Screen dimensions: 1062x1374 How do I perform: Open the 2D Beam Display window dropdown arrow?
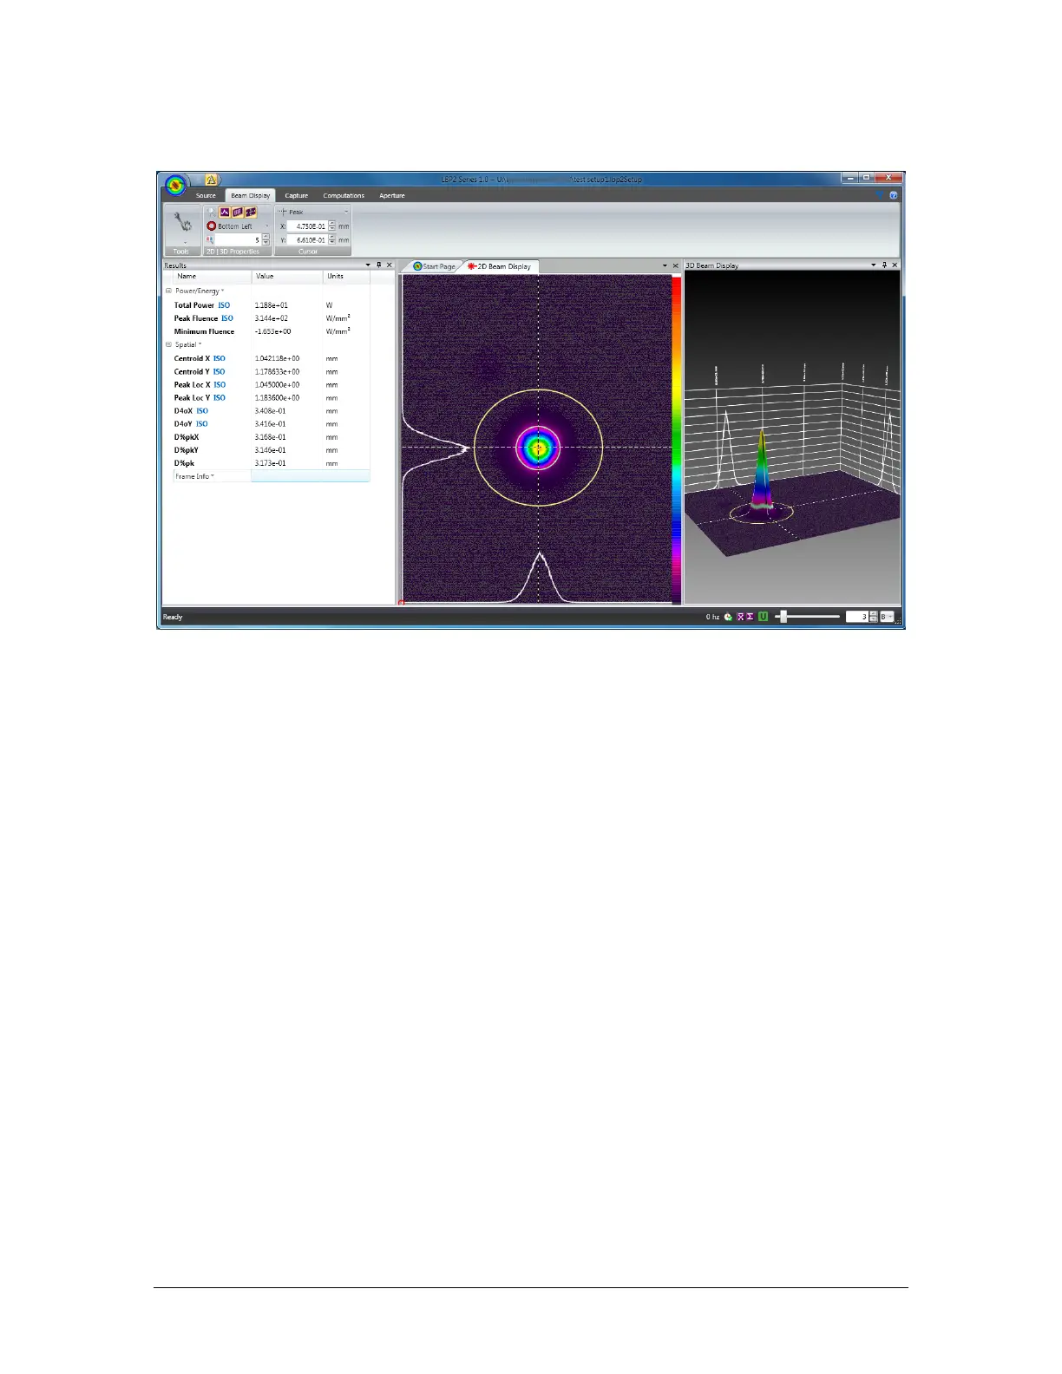665,266
